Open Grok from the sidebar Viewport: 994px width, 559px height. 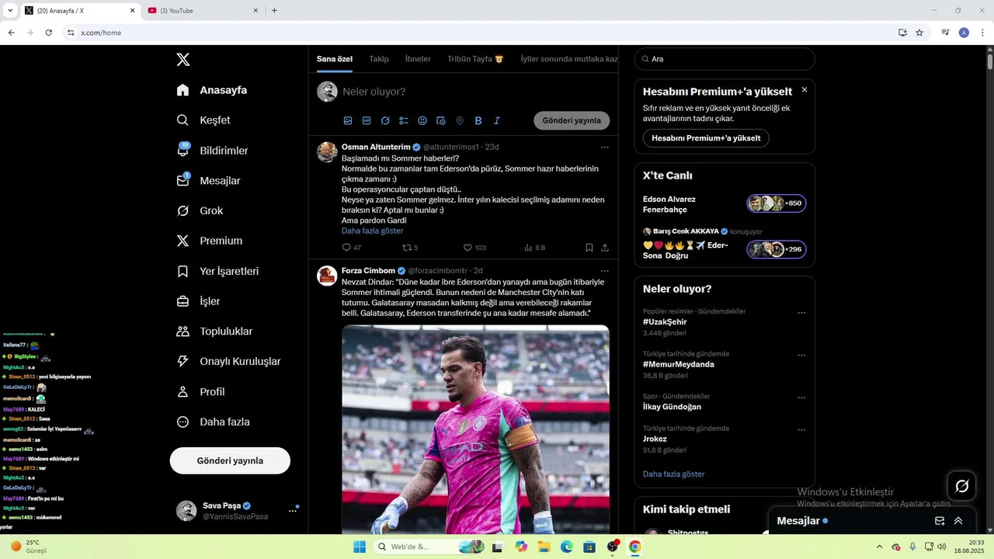[x=200, y=211]
